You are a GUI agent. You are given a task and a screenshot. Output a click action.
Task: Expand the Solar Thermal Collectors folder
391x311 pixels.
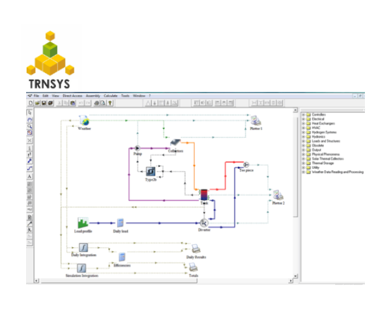pyautogui.click(x=303, y=158)
